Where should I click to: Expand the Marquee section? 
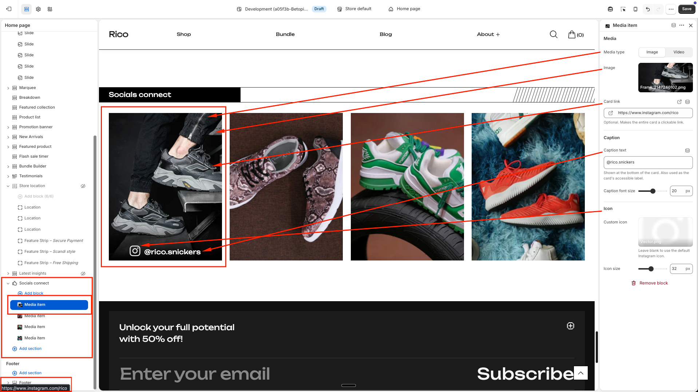pos(8,88)
